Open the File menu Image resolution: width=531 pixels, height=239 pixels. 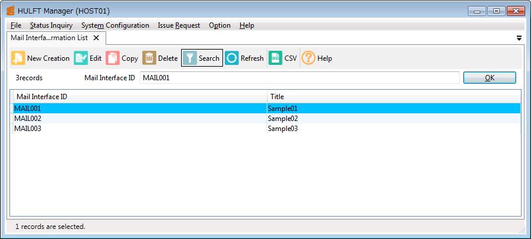click(x=16, y=25)
